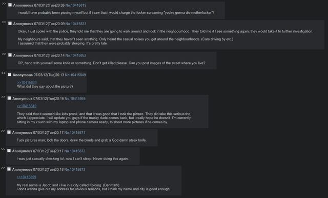Click the >> arrows beside post 10415865
This screenshot has width=328, height=198.
point(3,97)
